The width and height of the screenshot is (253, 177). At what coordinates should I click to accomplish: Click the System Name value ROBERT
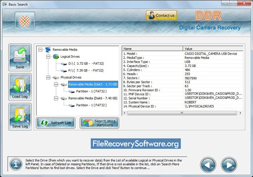coord(190,102)
